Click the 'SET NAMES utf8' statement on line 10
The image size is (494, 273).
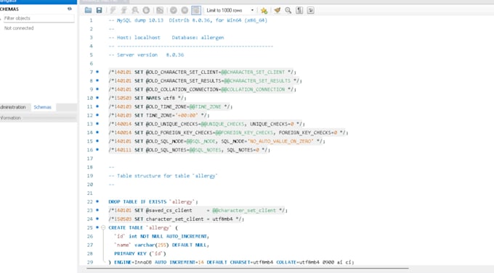click(147, 98)
